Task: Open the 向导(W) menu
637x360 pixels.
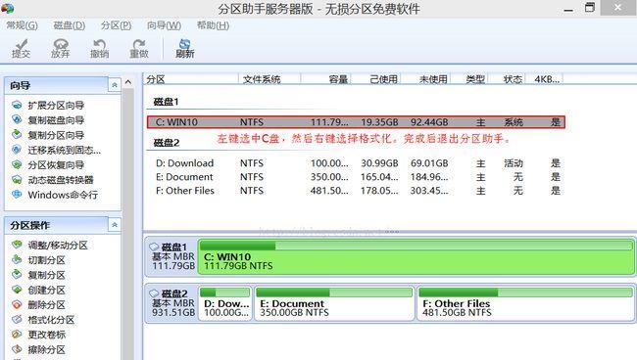Action: [x=164, y=25]
